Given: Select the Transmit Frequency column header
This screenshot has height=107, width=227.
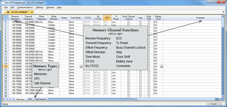Looking at the screenshot, I should click(x=28, y=18).
